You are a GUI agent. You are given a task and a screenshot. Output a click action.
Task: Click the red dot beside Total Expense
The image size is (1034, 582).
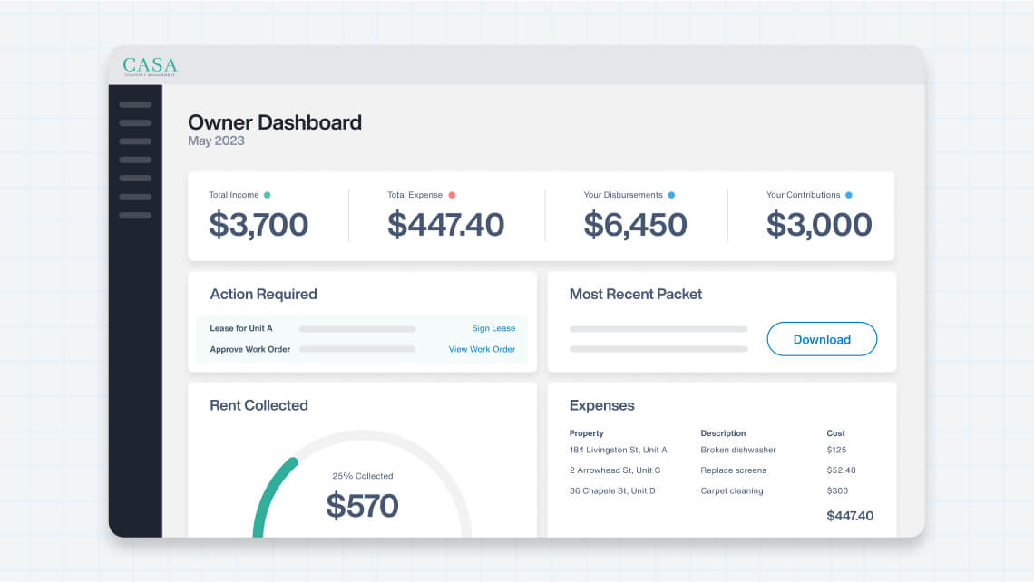pyautogui.click(x=452, y=195)
